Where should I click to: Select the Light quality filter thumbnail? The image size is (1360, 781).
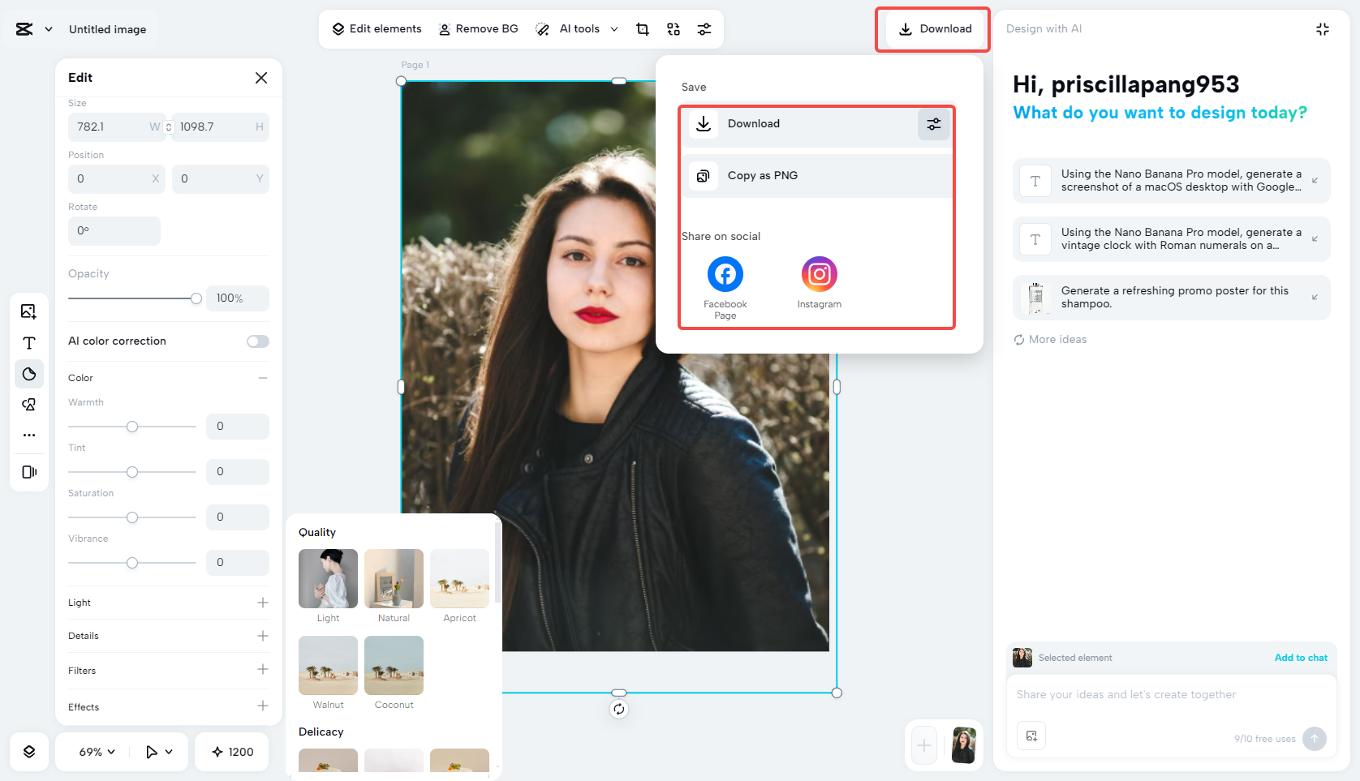(328, 578)
